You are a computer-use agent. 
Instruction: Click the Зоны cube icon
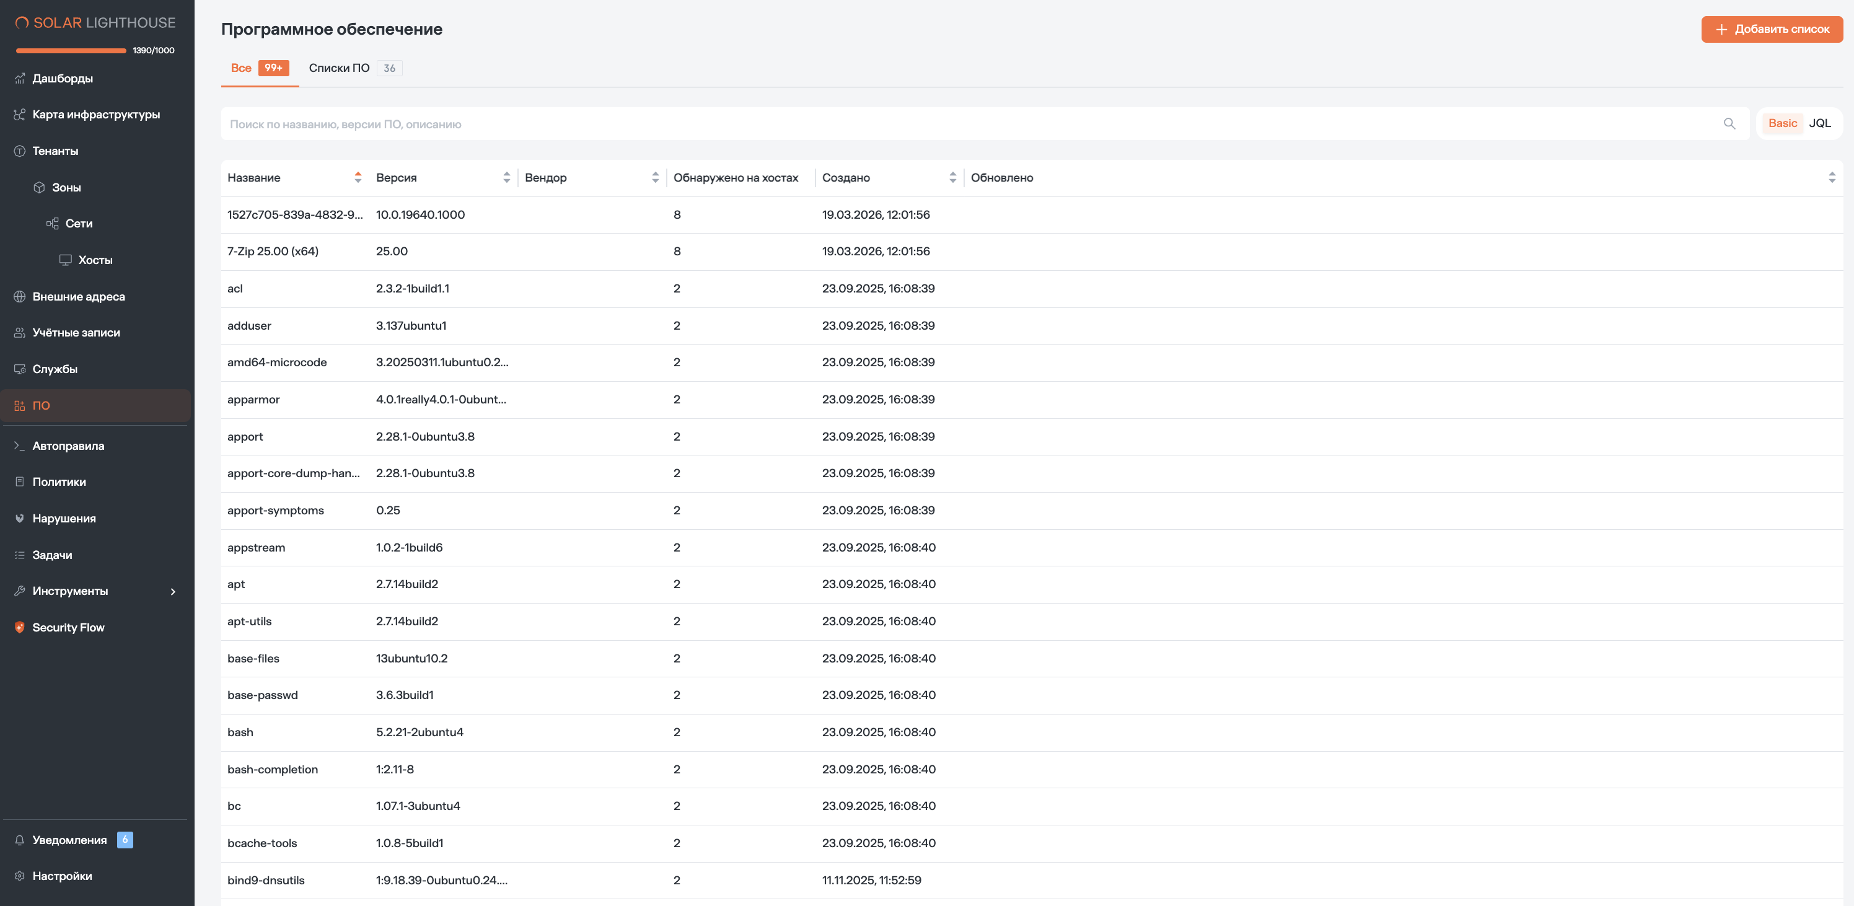(40, 187)
